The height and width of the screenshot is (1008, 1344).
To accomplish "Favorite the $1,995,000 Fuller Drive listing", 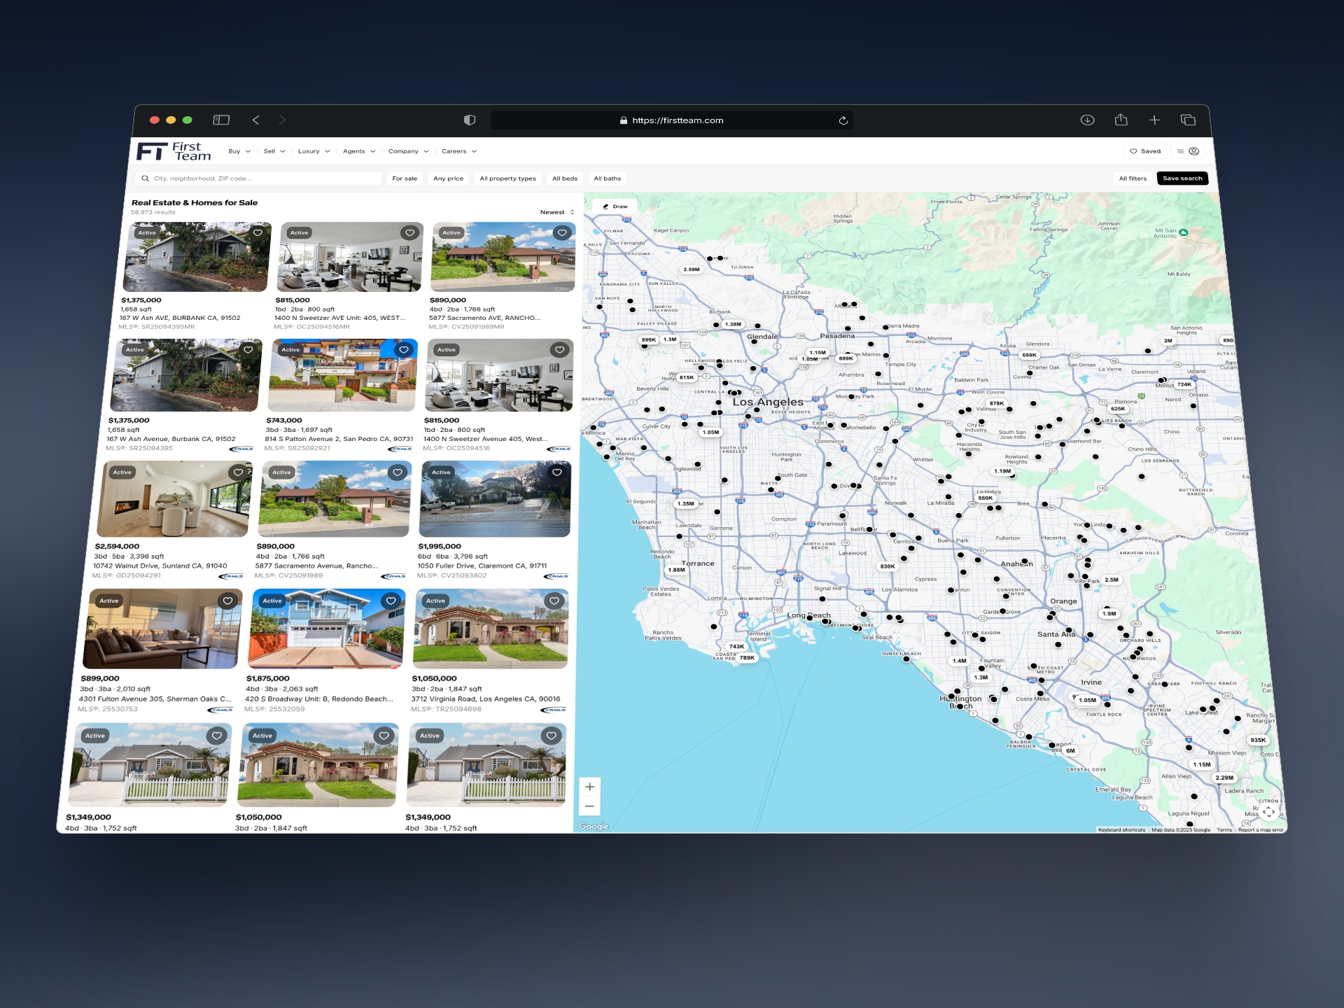I will click(x=557, y=472).
